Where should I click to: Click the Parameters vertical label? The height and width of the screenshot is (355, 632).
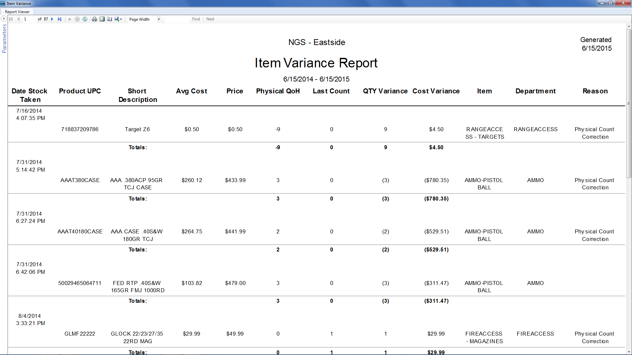click(4, 38)
